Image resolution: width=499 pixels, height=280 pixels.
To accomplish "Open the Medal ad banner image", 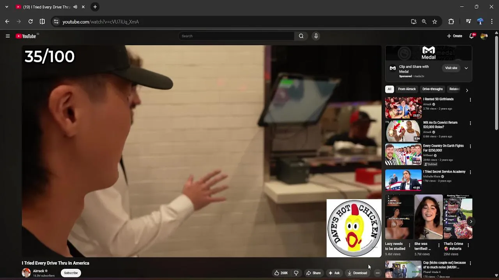I will (428, 53).
